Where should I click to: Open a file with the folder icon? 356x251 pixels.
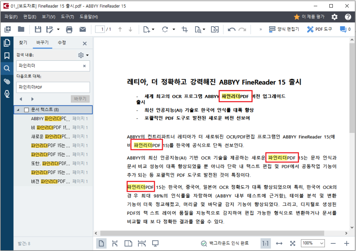[21, 29]
